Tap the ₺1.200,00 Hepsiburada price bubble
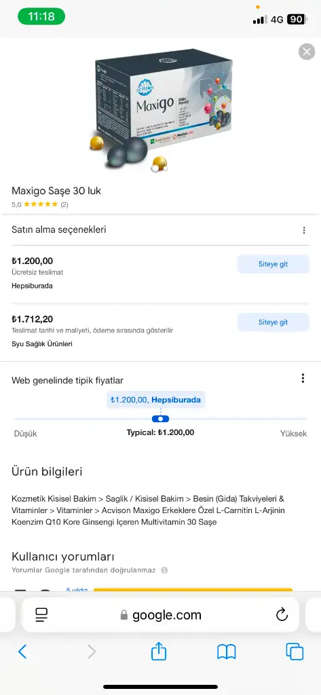Viewport: 321px width, 695px height. coord(155,400)
